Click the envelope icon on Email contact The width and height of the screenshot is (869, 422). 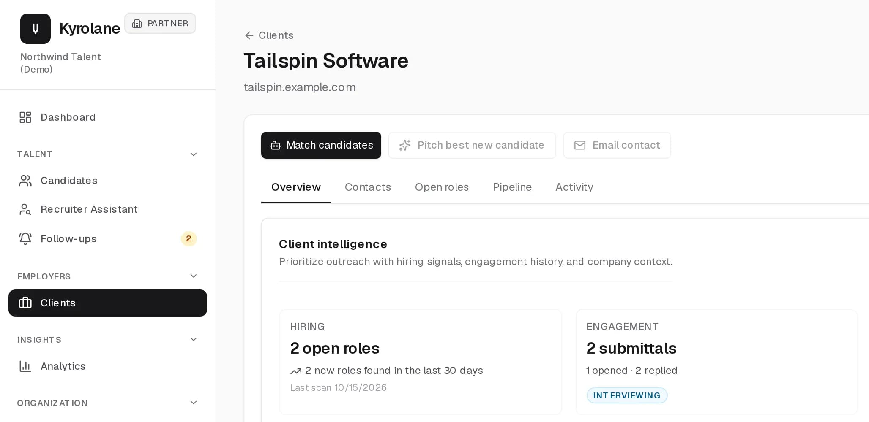(x=580, y=145)
